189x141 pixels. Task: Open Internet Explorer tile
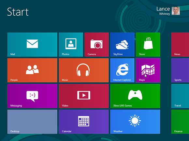[x=122, y=70]
